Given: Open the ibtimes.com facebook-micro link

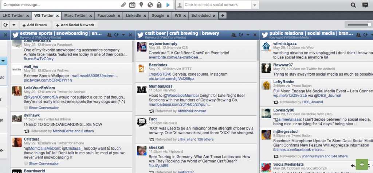Looking at the screenshot, I should tap(299, 150).
